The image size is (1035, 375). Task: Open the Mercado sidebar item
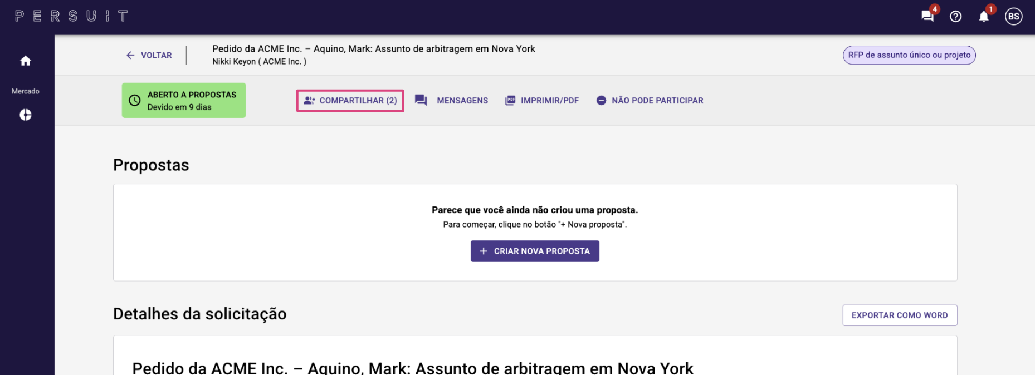[26, 91]
